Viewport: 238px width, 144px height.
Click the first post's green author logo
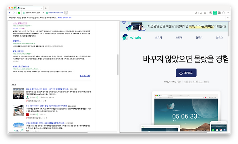pos(27,97)
